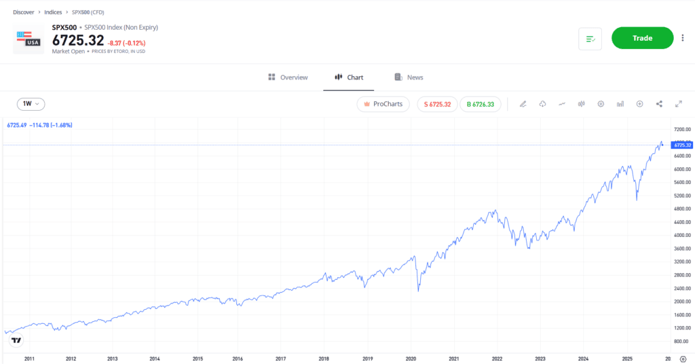Add SPX500 to watchlist icon button
Image resolution: width=695 pixels, height=364 pixels.
[x=590, y=39]
